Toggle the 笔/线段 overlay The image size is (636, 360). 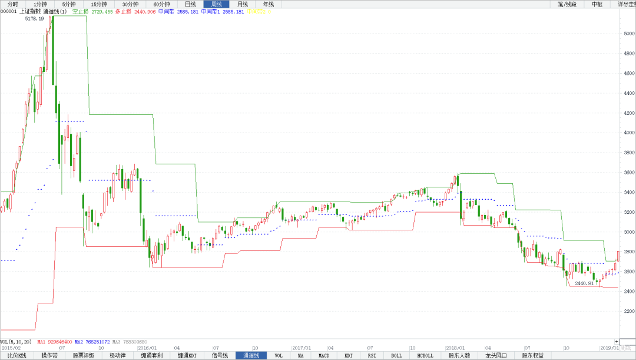567,4
